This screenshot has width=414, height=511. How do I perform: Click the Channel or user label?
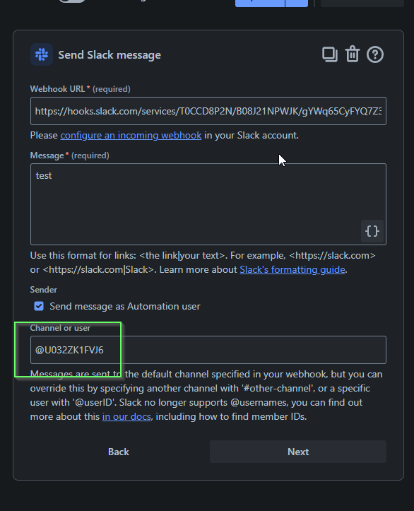[x=60, y=328]
